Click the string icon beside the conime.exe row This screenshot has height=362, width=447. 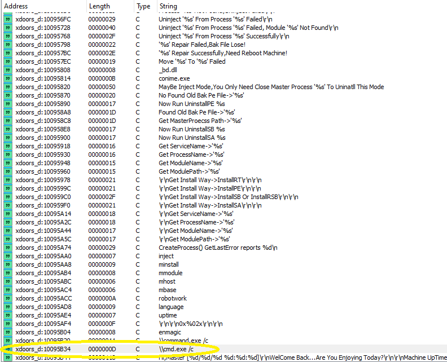(8, 78)
